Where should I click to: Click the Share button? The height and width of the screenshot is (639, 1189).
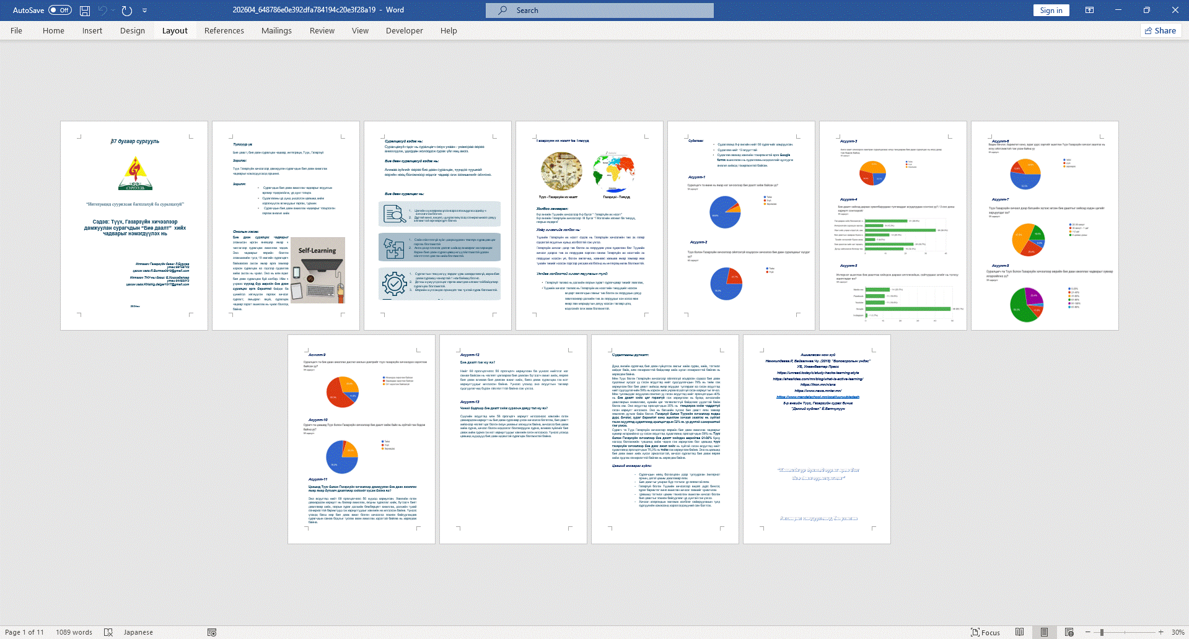point(1160,30)
